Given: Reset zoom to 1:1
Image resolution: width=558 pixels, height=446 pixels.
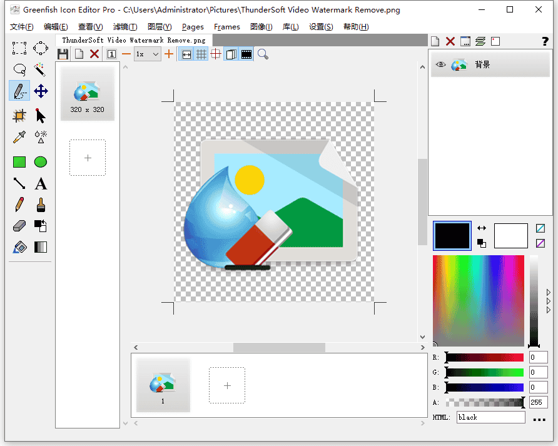Looking at the screenshot, I should click(111, 54).
